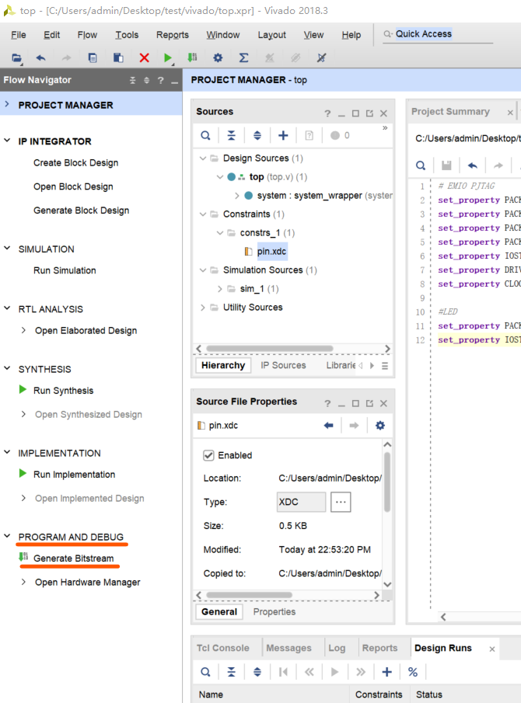Click the Type browse ellipsis button

(341, 502)
